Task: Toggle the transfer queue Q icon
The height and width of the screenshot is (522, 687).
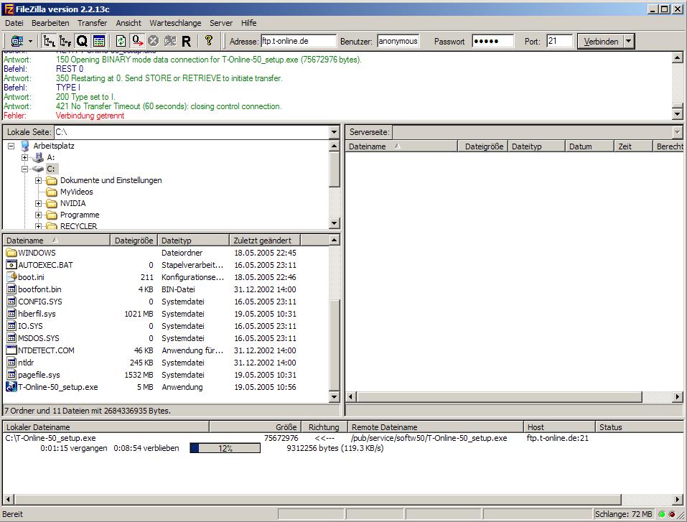Action: [82, 41]
